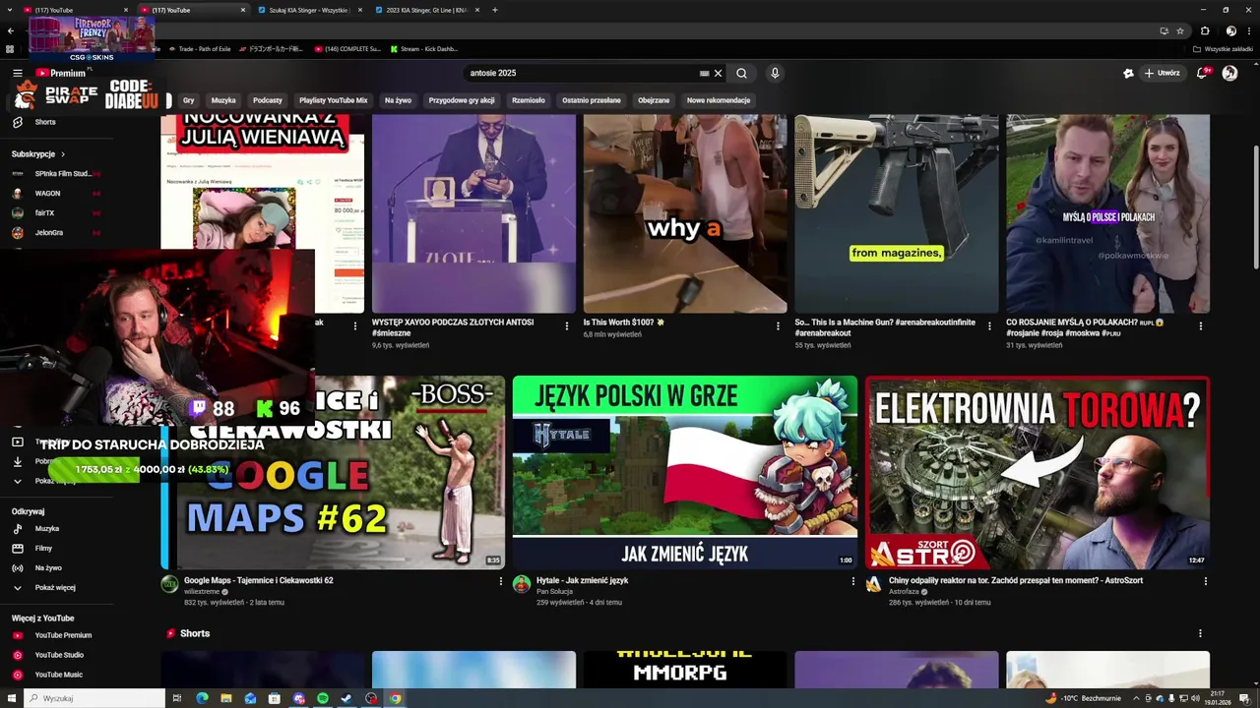Open options for Machine Gun short

pyautogui.click(x=989, y=325)
